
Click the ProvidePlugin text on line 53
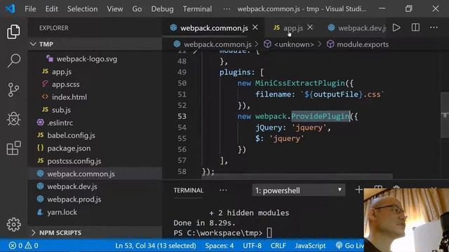[x=321, y=116]
